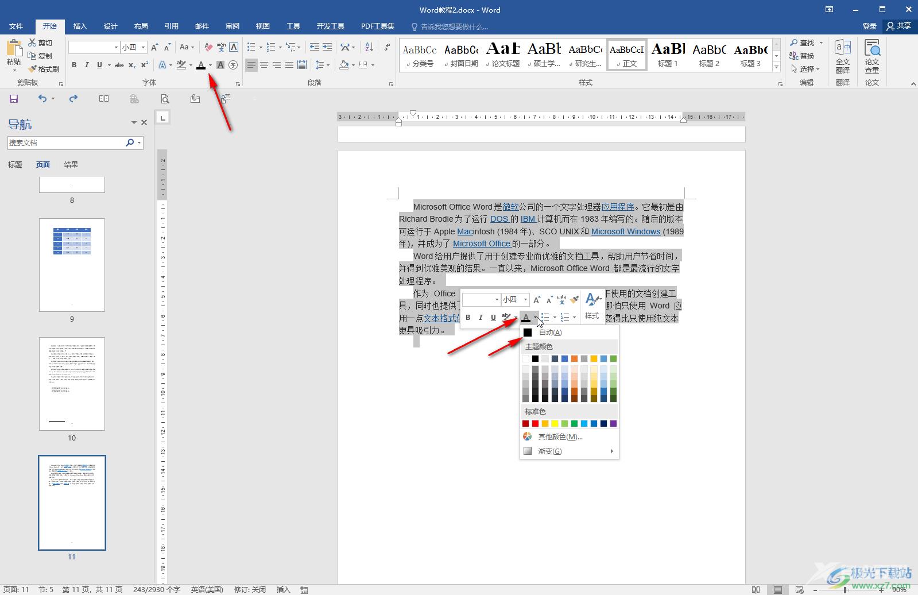This screenshot has height=595, width=918.
Task: Click the Show/Hide paragraph marks icon
Action: click(388, 47)
